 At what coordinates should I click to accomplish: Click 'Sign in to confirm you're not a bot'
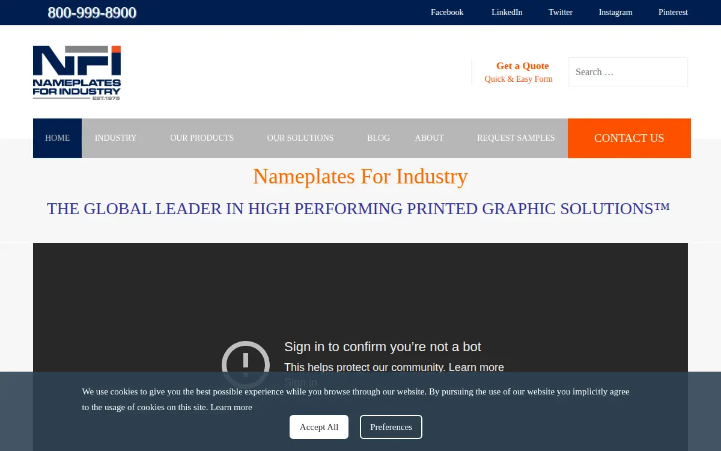(x=383, y=347)
